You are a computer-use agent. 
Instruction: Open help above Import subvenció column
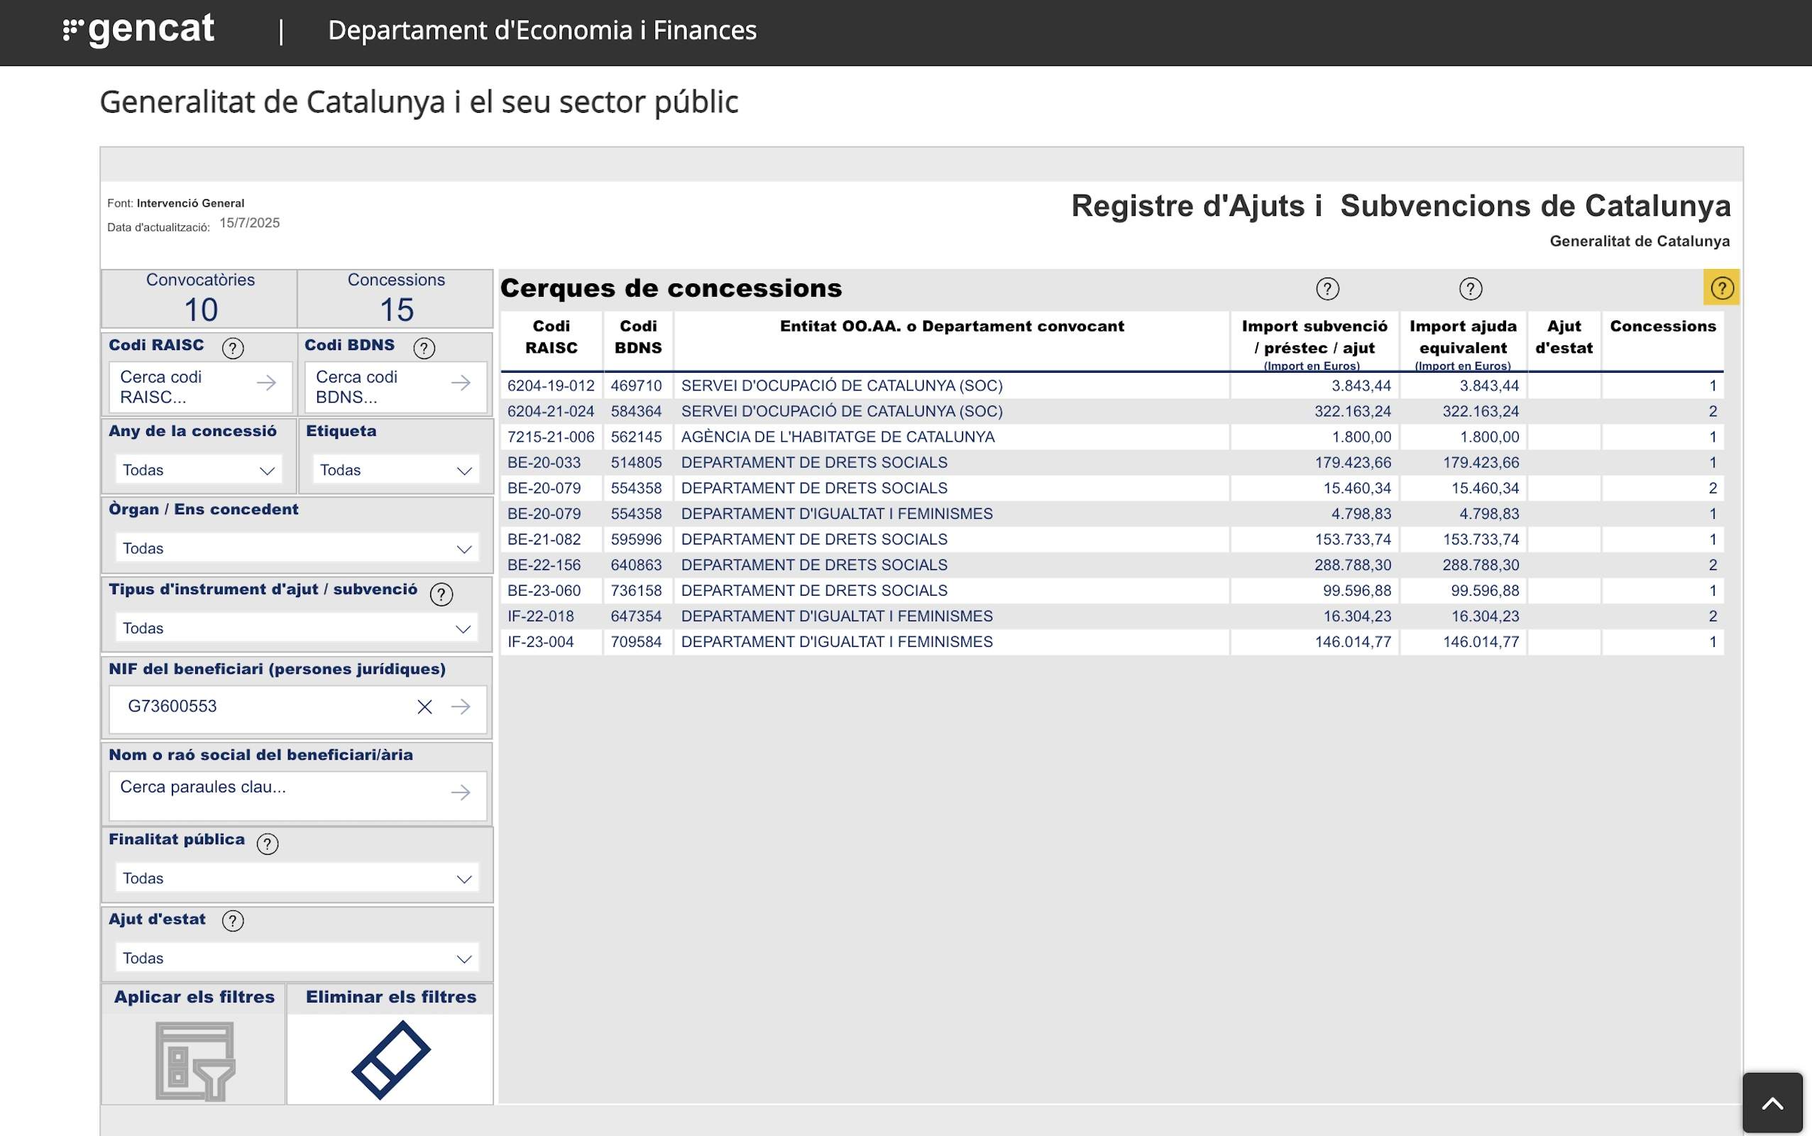[x=1328, y=289]
